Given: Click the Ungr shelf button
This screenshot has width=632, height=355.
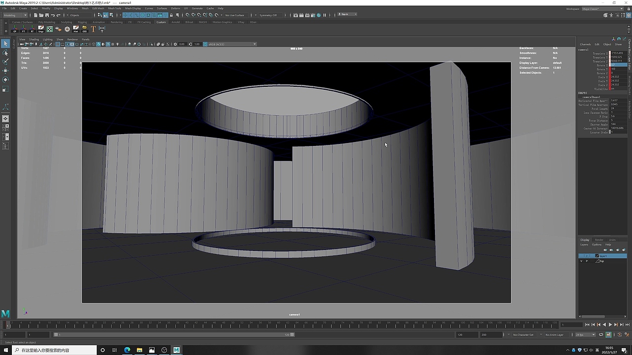Looking at the screenshot, I should [x=41, y=29].
